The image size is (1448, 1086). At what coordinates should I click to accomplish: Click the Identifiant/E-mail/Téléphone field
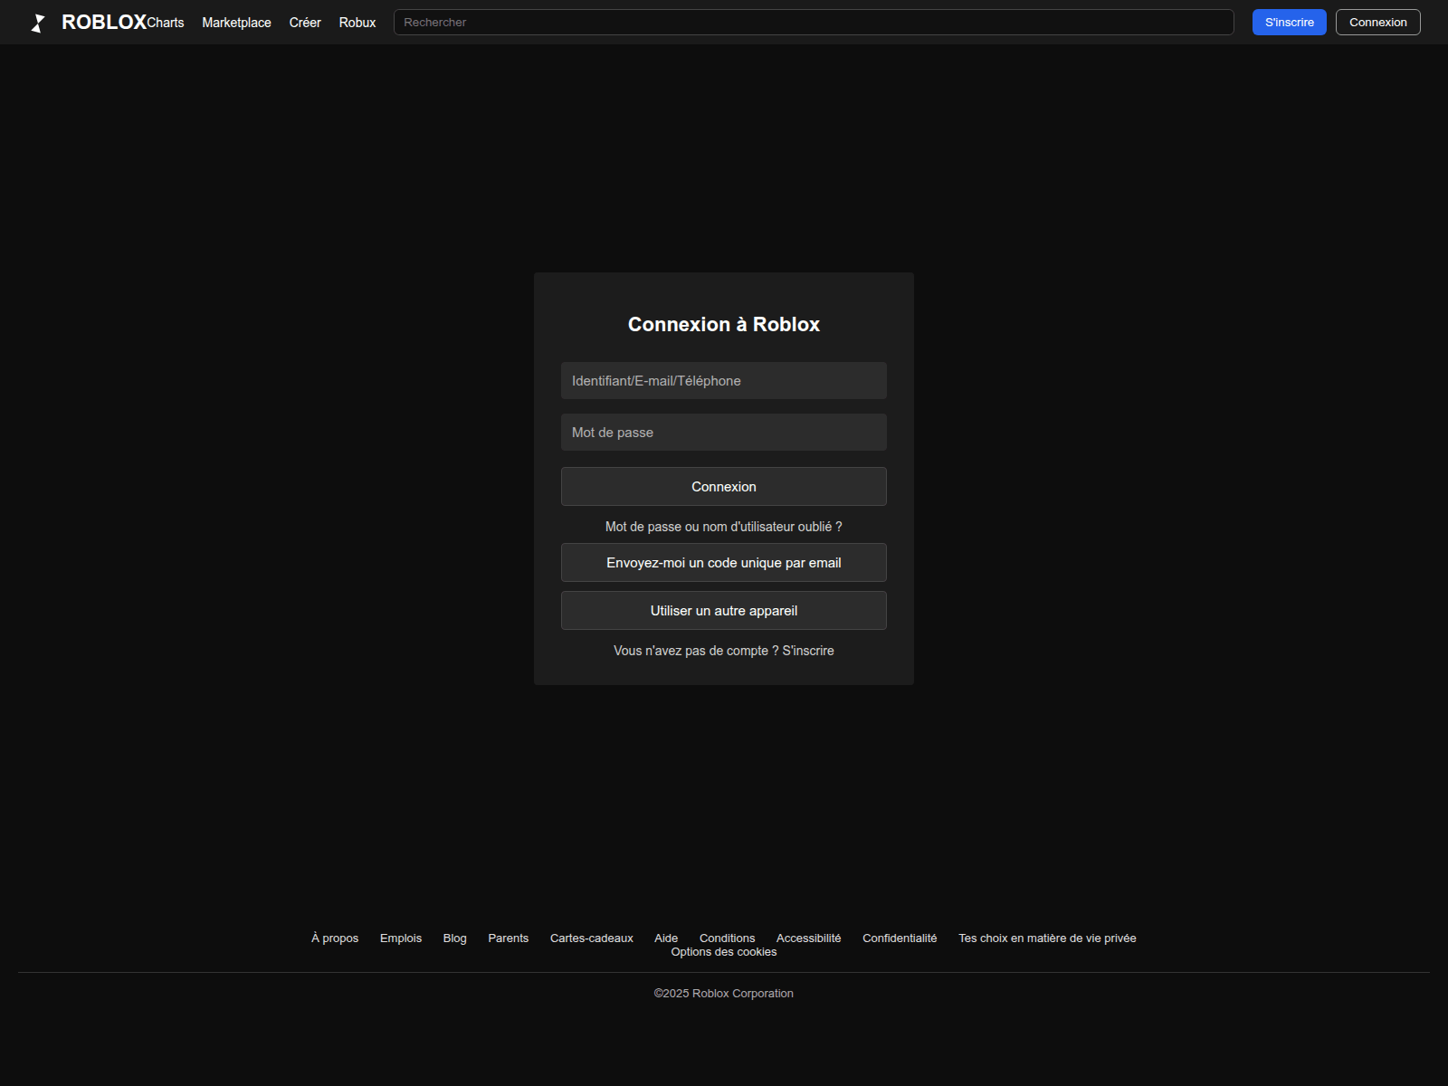click(x=723, y=381)
